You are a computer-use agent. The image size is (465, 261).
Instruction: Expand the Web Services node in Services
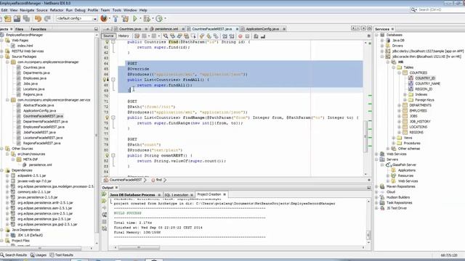coord(376,154)
